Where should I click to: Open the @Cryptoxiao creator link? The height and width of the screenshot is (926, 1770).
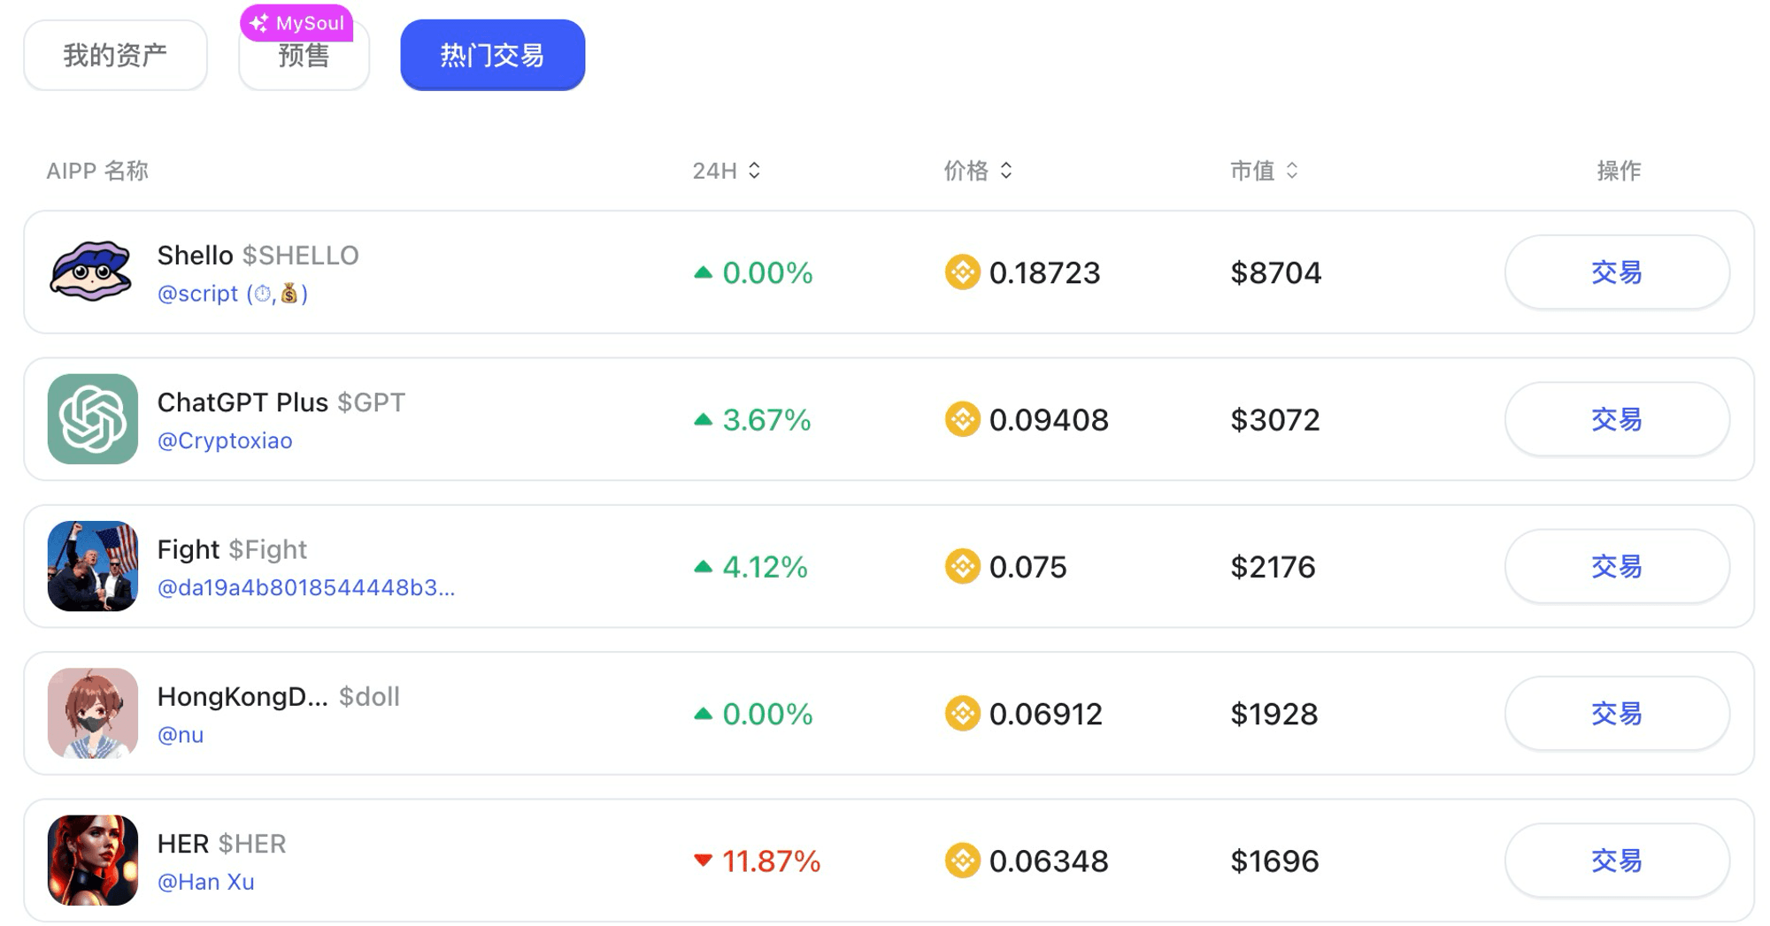[x=225, y=440]
